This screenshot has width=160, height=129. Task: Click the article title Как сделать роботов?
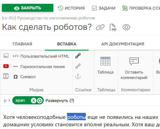tap(47, 27)
